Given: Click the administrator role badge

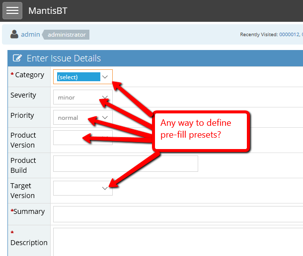Looking at the screenshot, I should pos(67,35).
